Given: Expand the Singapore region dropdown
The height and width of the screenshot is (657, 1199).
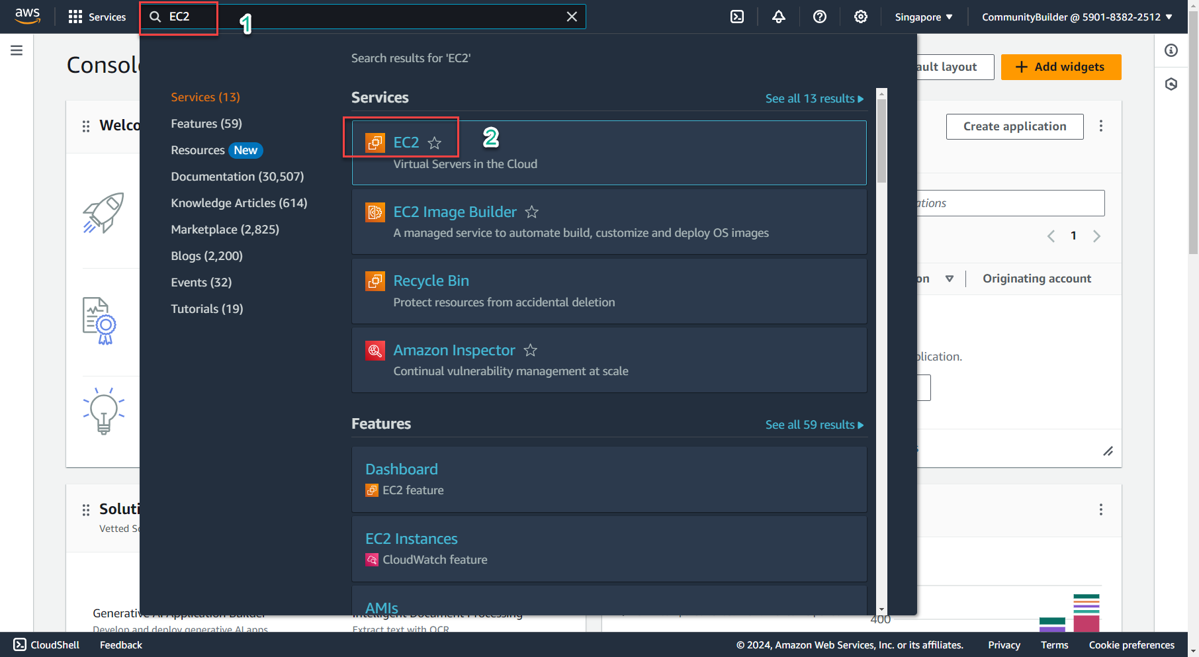Looking at the screenshot, I should 924,17.
